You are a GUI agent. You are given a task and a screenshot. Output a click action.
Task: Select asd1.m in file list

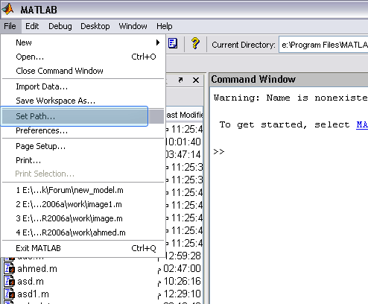point(34,294)
